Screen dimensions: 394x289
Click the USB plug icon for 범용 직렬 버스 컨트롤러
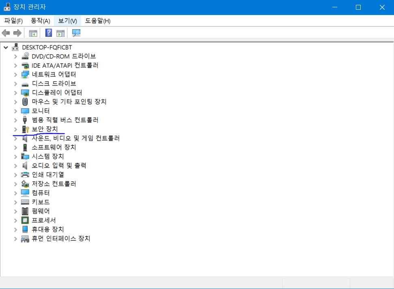point(25,120)
